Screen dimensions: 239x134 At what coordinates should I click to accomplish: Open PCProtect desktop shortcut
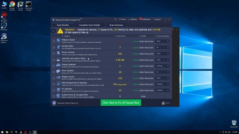4,26
